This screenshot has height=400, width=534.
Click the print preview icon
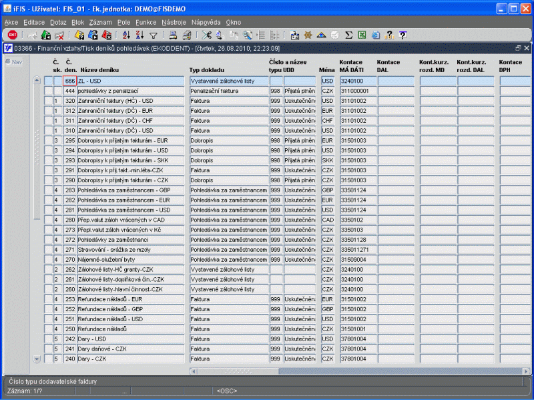[x=187, y=35]
